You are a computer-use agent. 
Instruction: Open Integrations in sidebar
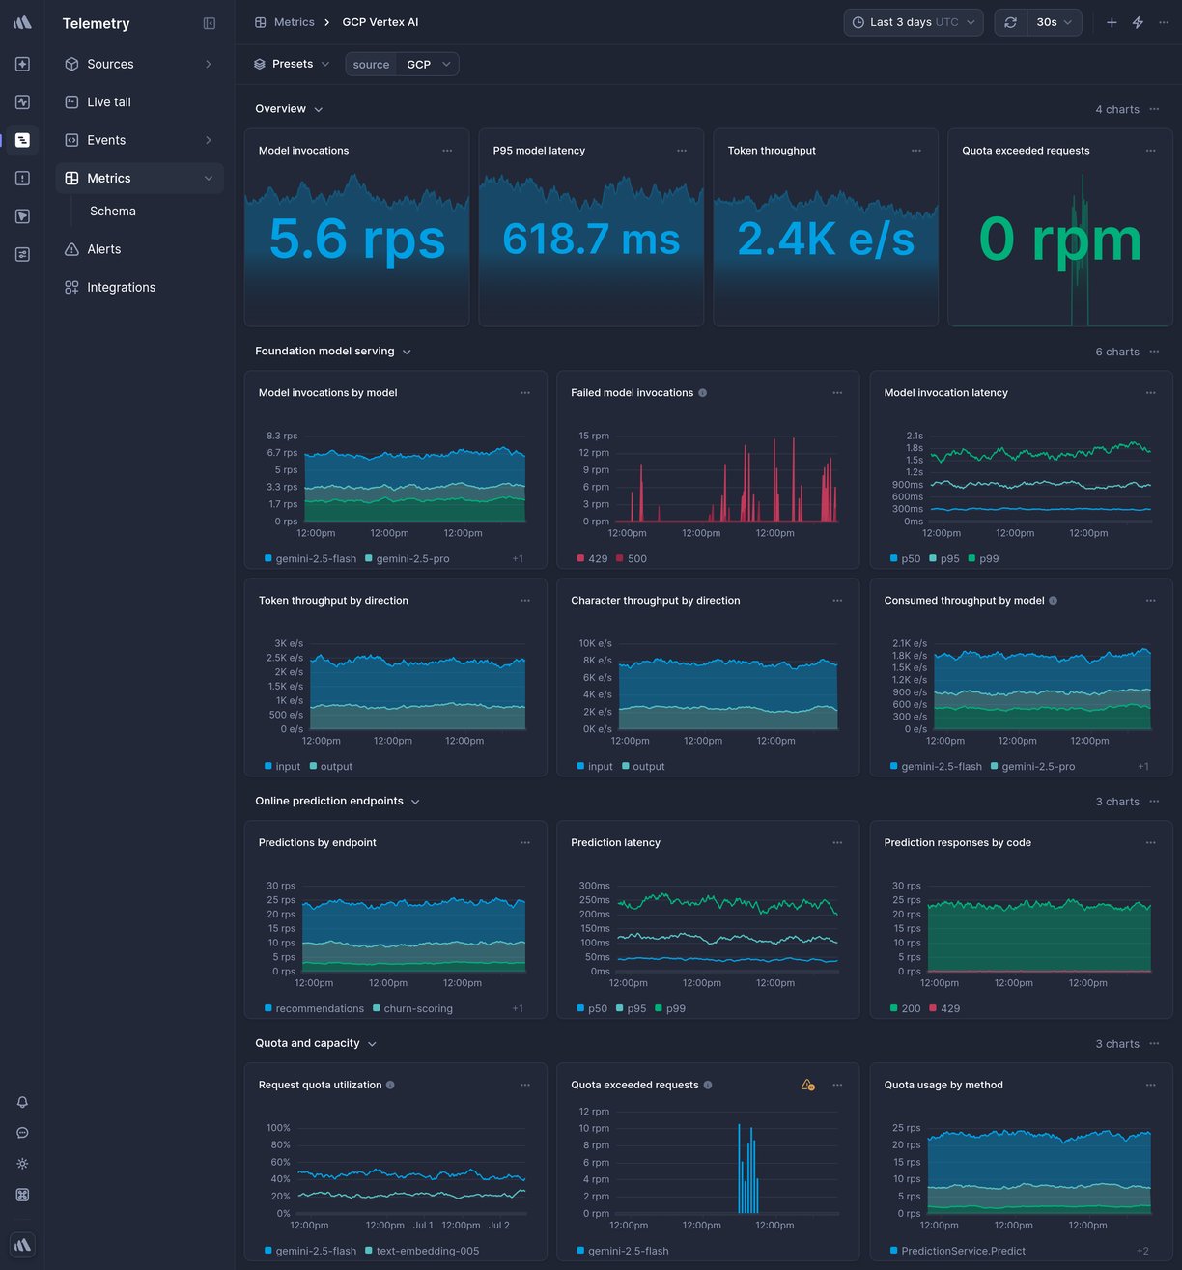tap(139, 288)
